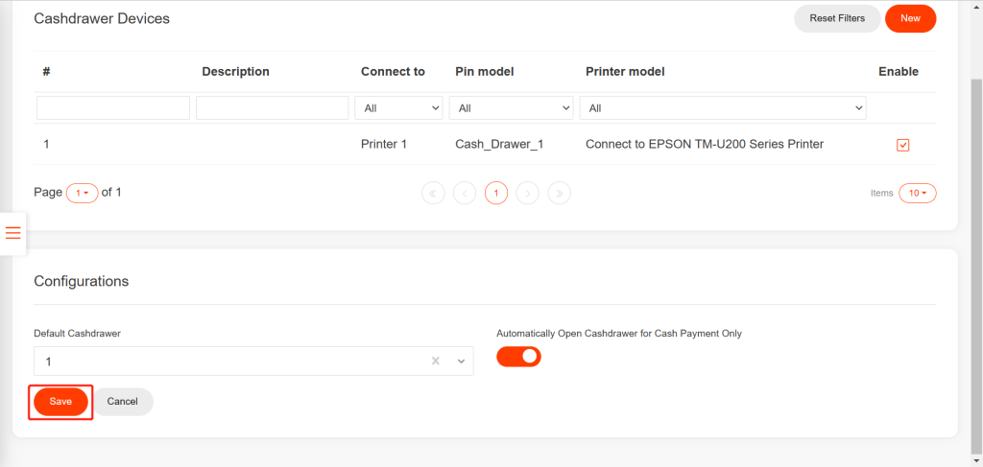Select page 1 in pagination
Image resolution: width=983 pixels, height=467 pixels.
[495, 193]
